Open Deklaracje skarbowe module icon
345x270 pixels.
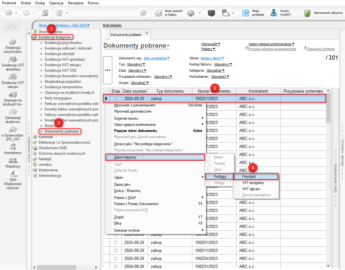point(13,111)
